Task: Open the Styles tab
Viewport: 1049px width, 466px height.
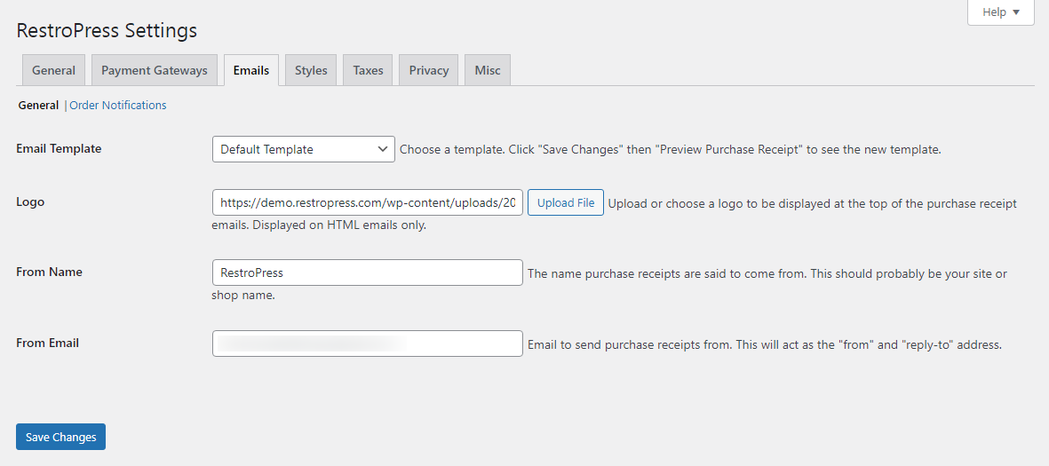Action: coord(311,70)
